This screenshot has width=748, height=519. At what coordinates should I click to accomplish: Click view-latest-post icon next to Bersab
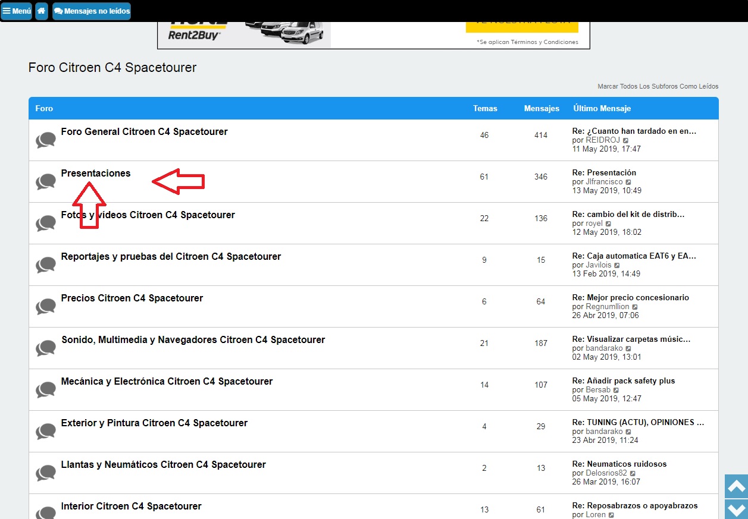616,390
